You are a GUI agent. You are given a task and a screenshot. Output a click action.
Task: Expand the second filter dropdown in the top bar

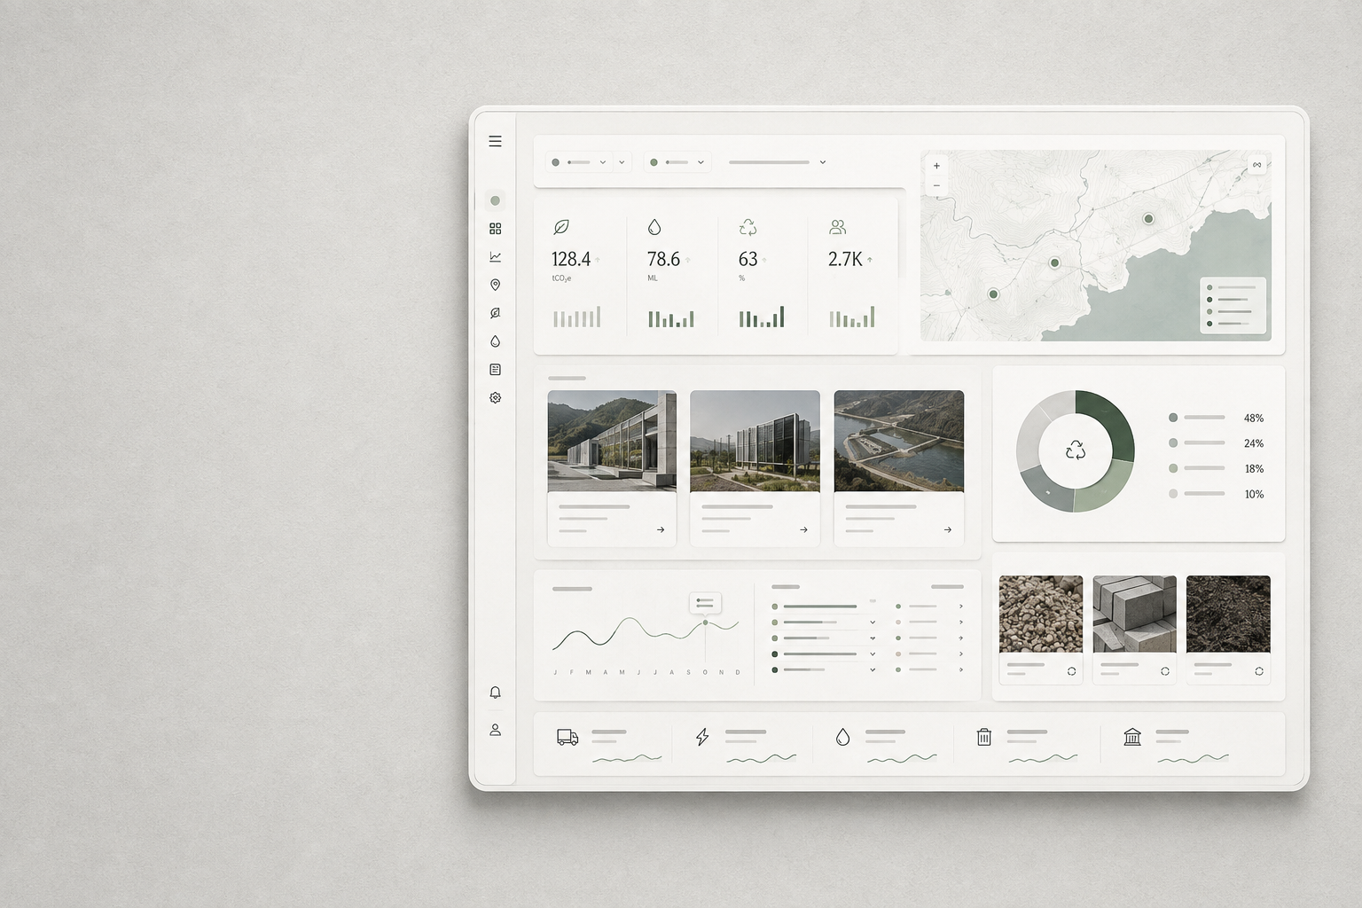pyautogui.click(x=677, y=162)
